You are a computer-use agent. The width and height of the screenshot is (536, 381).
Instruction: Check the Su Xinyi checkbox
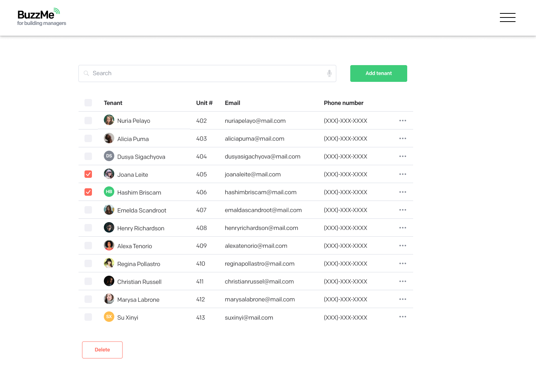[88, 317]
